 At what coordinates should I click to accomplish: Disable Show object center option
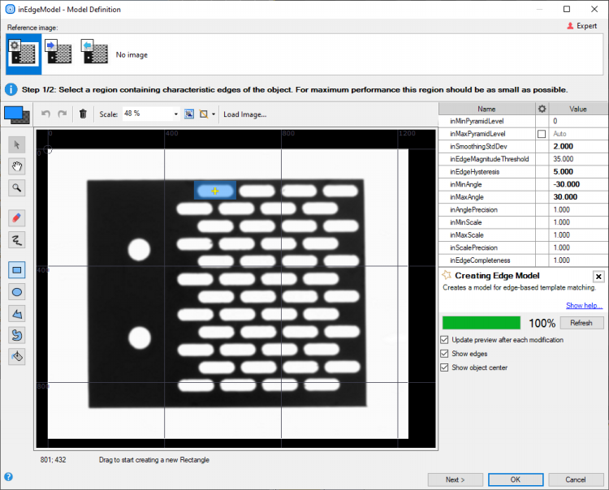(x=444, y=367)
